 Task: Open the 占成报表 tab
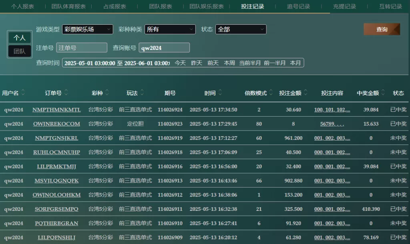tap(115, 6)
